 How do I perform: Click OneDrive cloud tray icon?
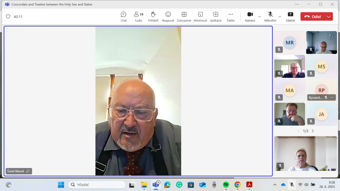[283, 185]
